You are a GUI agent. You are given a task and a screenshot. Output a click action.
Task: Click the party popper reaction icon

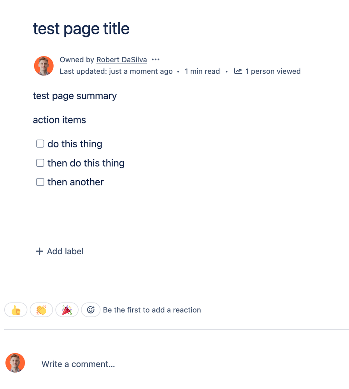[x=67, y=310]
